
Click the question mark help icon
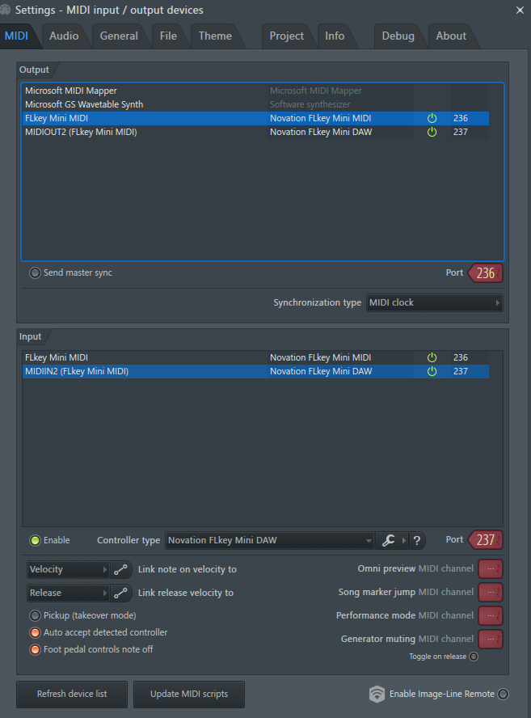pyautogui.click(x=417, y=540)
